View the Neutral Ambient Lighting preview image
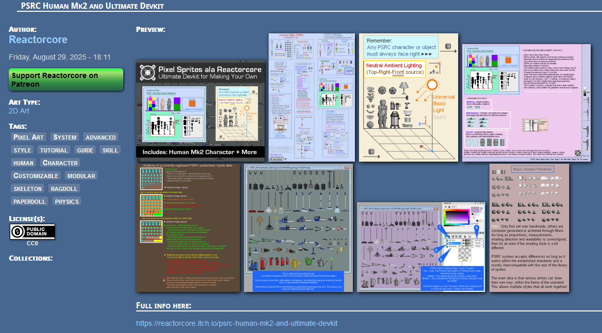The width and height of the screenshot is (602, 333). click(408, 97)
